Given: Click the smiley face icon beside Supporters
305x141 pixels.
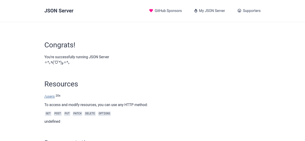Looking at the screenshot, I should (x=239, y=11).
